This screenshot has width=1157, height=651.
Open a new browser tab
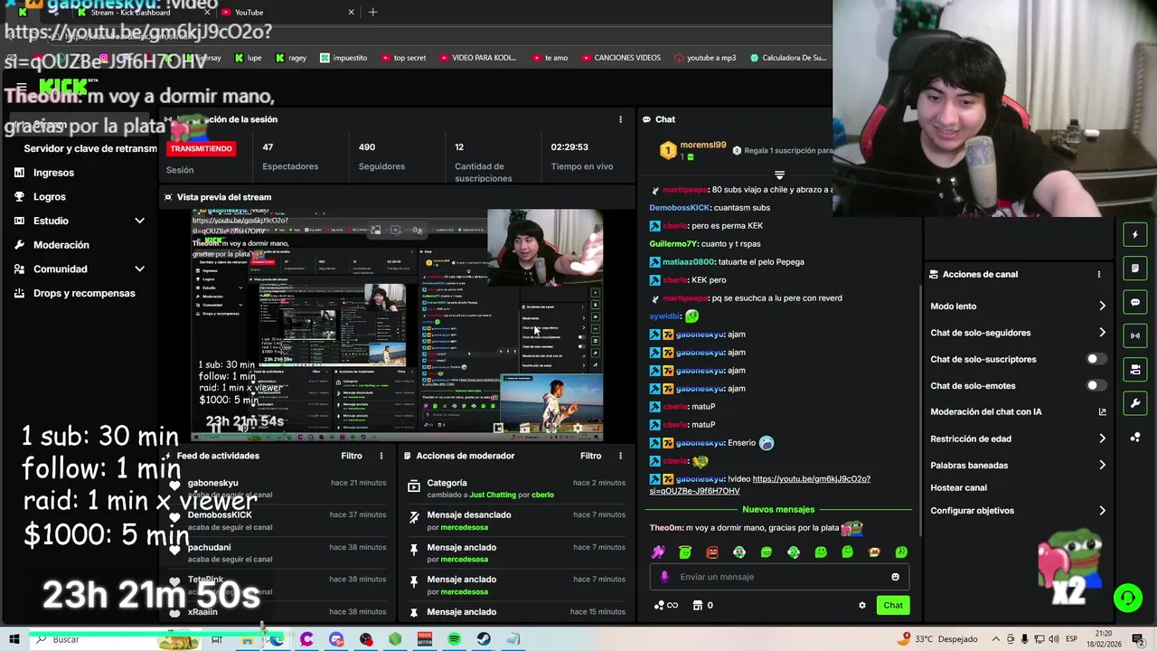pos(372,12)
